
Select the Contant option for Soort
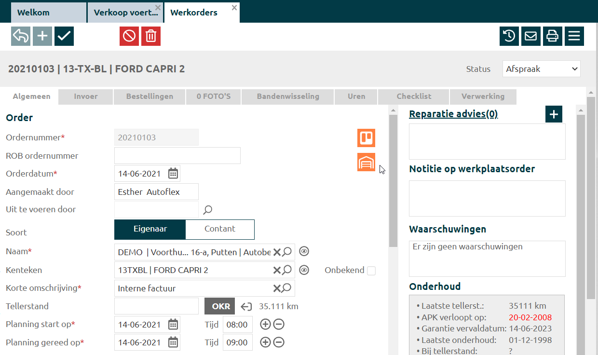coord(219,229)
